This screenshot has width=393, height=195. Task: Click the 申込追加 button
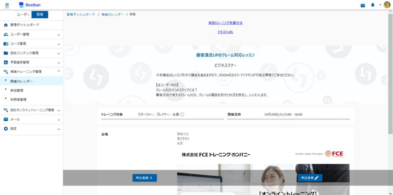[144, 178]
